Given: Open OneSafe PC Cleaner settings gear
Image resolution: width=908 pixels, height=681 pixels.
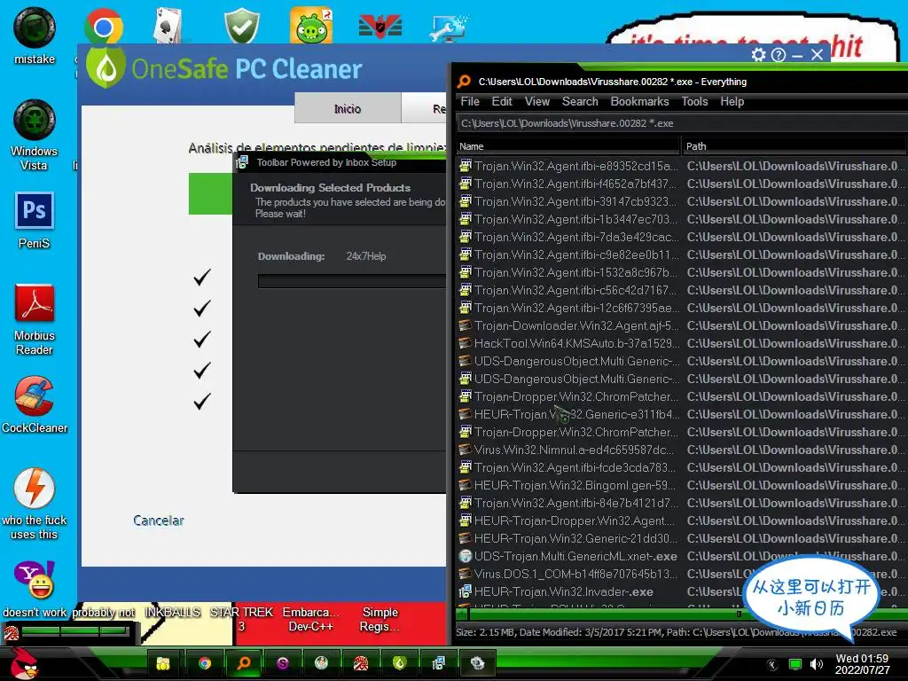Looking at the screenshot, I should pos(759,55).
